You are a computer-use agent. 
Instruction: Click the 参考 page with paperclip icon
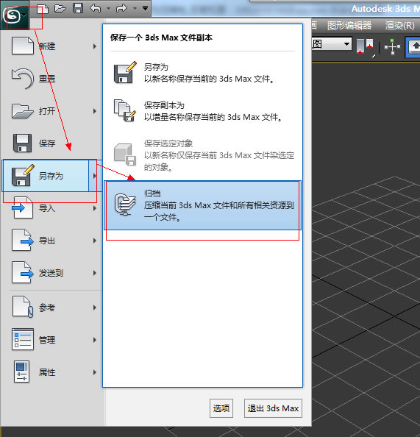click(x=23, y=307)
